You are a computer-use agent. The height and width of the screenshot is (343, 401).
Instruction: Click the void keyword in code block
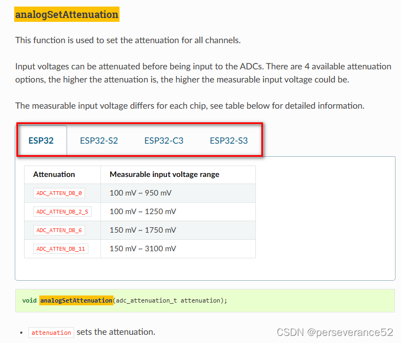(29, 300)
